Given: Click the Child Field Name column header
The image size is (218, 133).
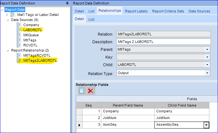Looking at the screenshot, I should [182, 105].
